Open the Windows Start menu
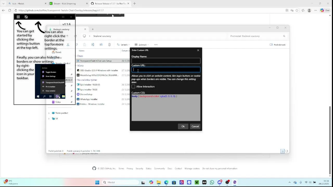Image resolution: width=333 pixels, height=187 pixels. coord(97,182)
